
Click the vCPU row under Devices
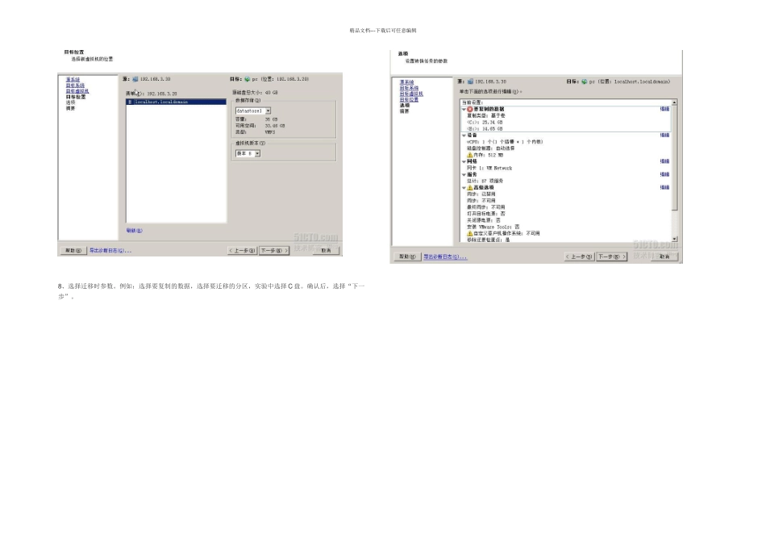pyautogui.click(x=505, y=142)
